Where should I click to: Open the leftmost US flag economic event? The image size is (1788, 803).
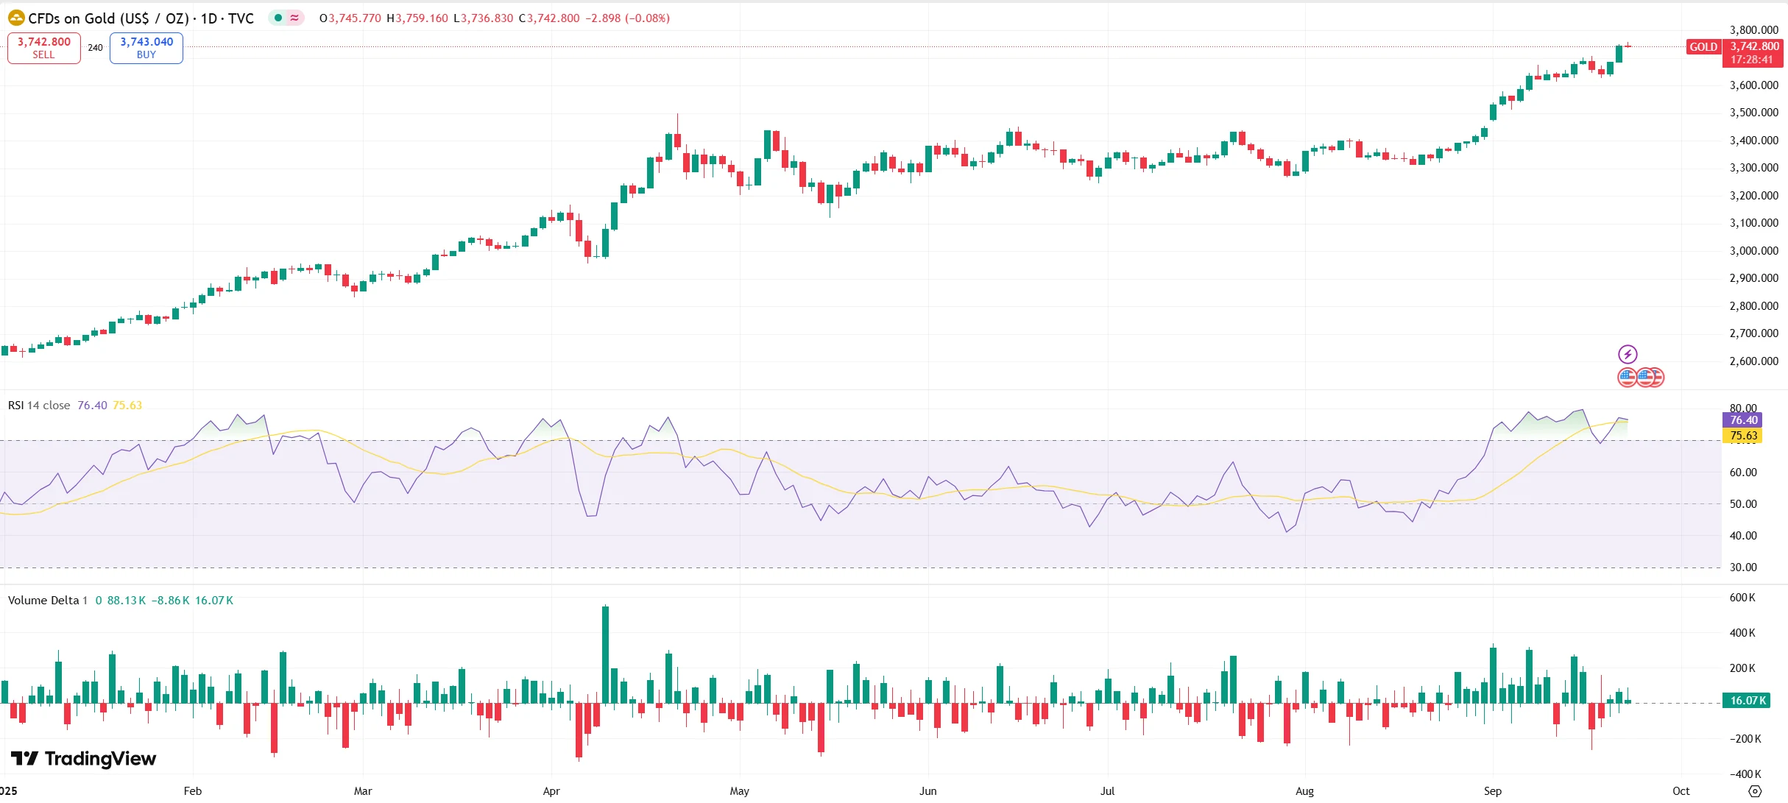click(1626, 378)
